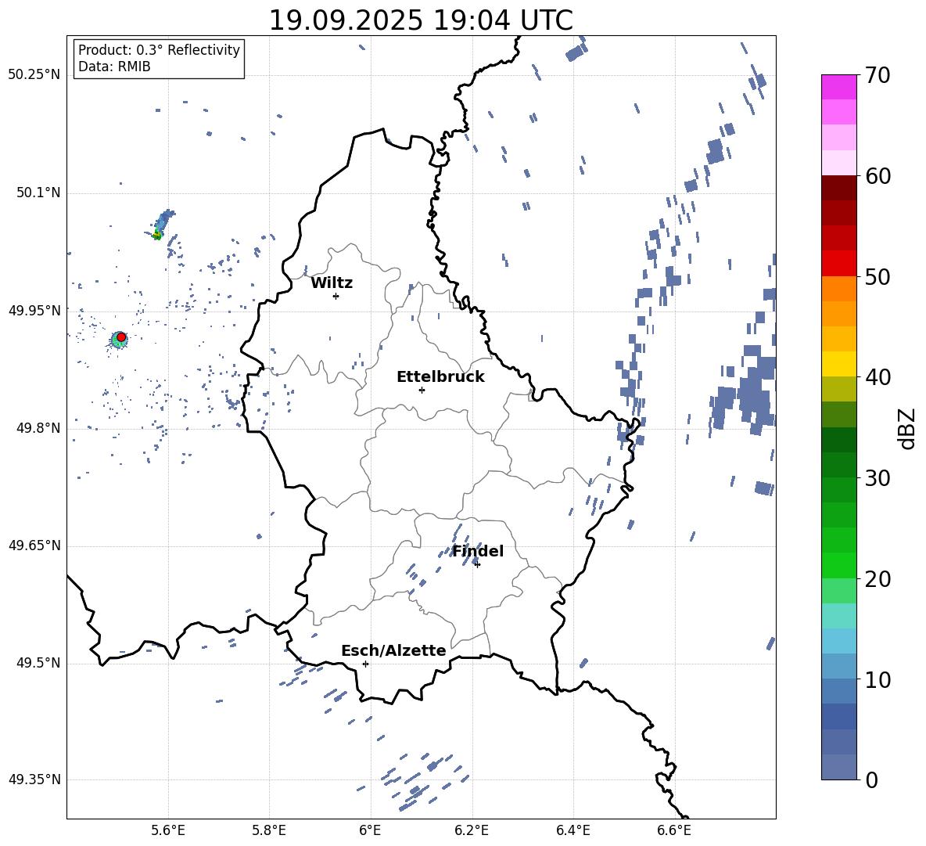Click the Esch/Alzette city label
This screenshot has height=846, width=926.
click(x=394, y=651)
